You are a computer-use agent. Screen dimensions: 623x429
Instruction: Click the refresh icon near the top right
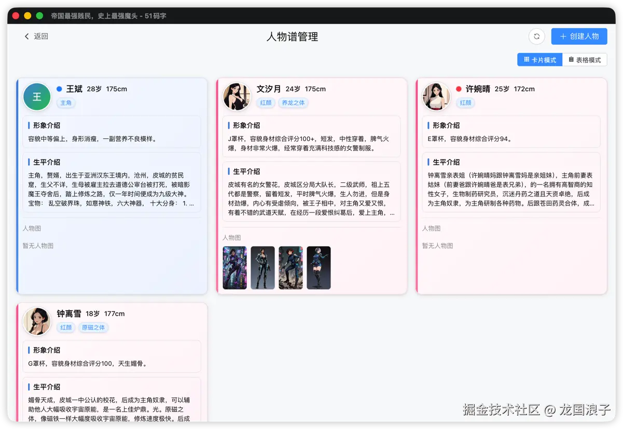536,36
